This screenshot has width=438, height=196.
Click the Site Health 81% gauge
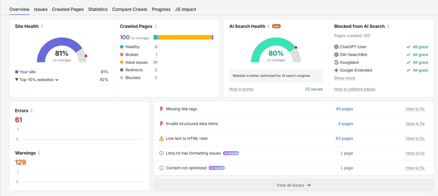62,50
